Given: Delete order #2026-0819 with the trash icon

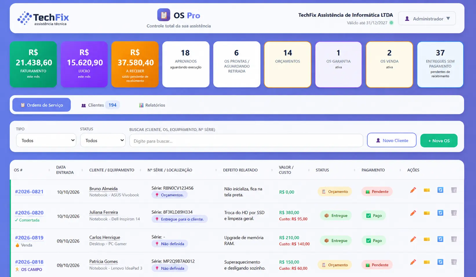Looking at the screenshot, I should point(454,239).
